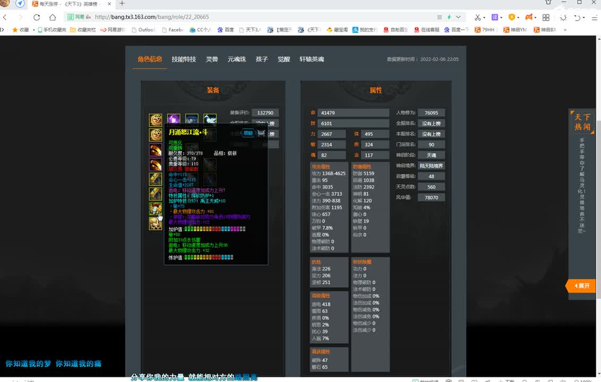Click the first gold bracer equipment icon

[156, 179]
